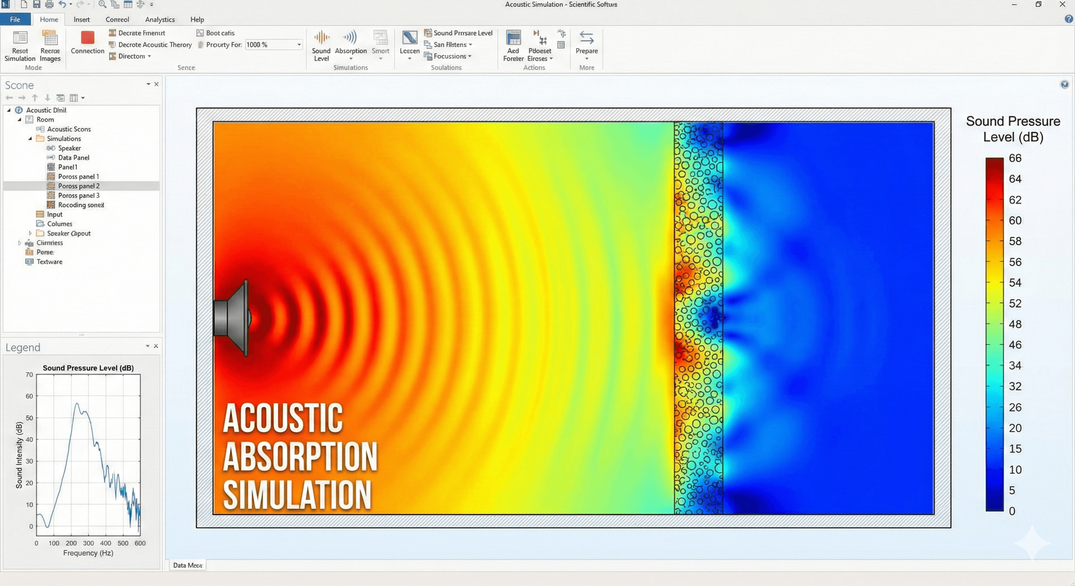Click the undo arrow in title bar
This screenshot has width=1075, height=586.
click(x=62, y=5)
